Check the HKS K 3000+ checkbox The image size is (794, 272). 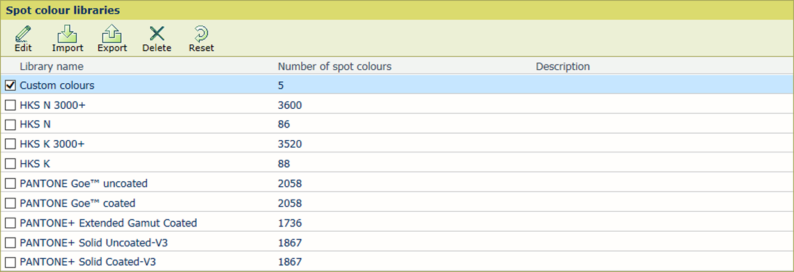[10, 144]
